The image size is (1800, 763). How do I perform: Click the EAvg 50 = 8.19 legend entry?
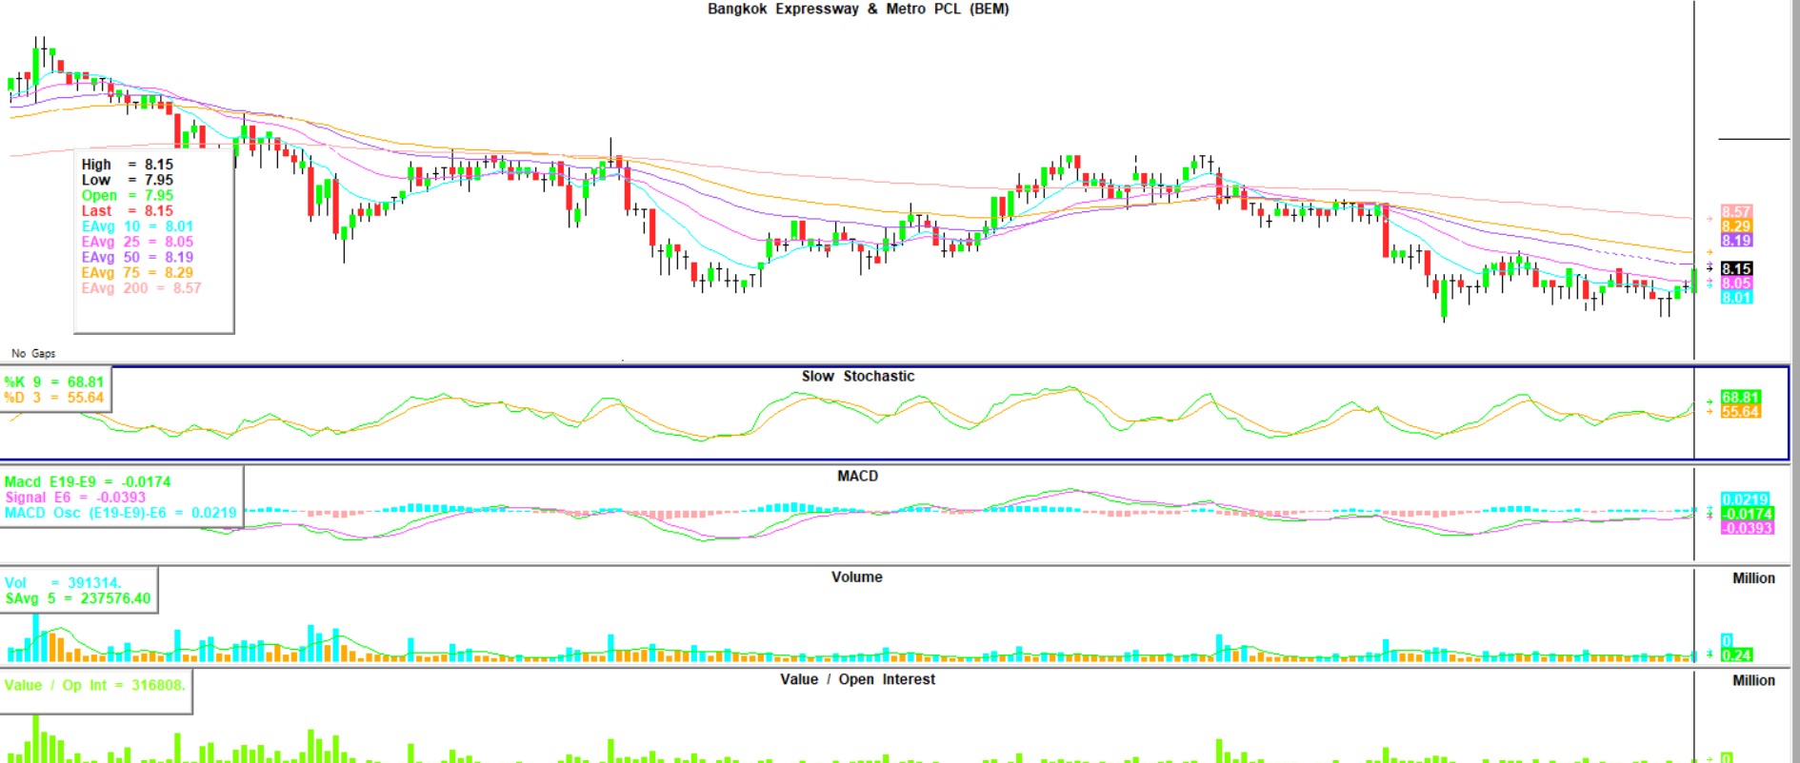[x=137, y=257]
